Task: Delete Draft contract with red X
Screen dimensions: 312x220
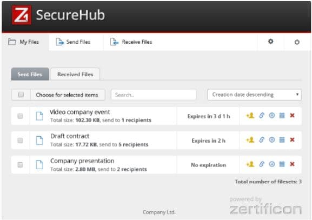Action: tap(292, 140)
